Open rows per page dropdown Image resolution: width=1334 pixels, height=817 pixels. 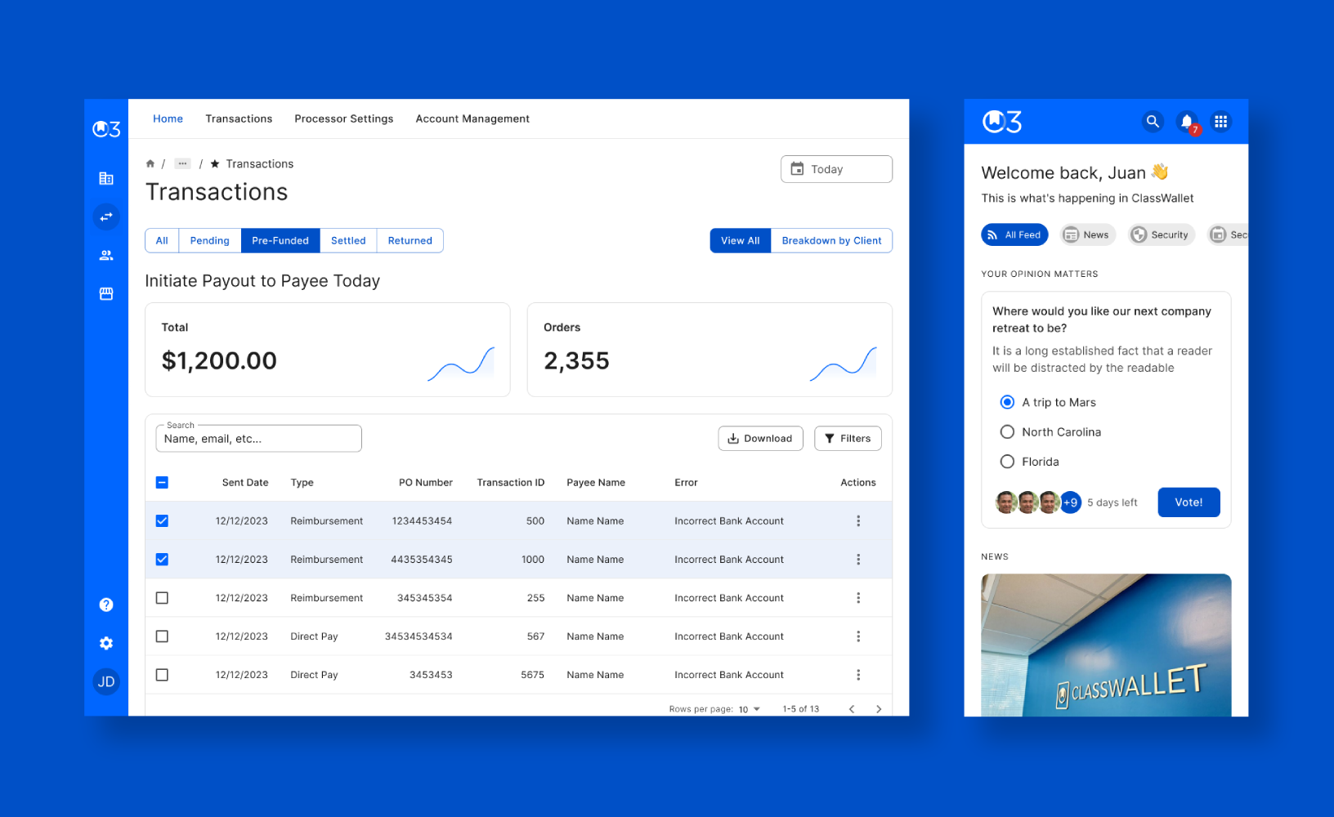click(x=747, y=708)
